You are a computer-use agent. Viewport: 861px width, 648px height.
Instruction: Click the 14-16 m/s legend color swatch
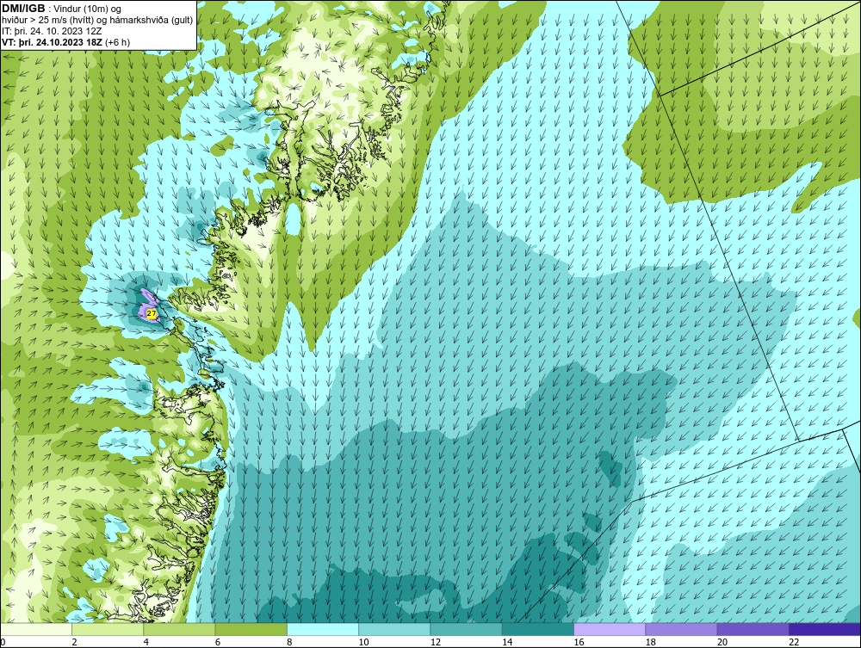tap(538, 629)
